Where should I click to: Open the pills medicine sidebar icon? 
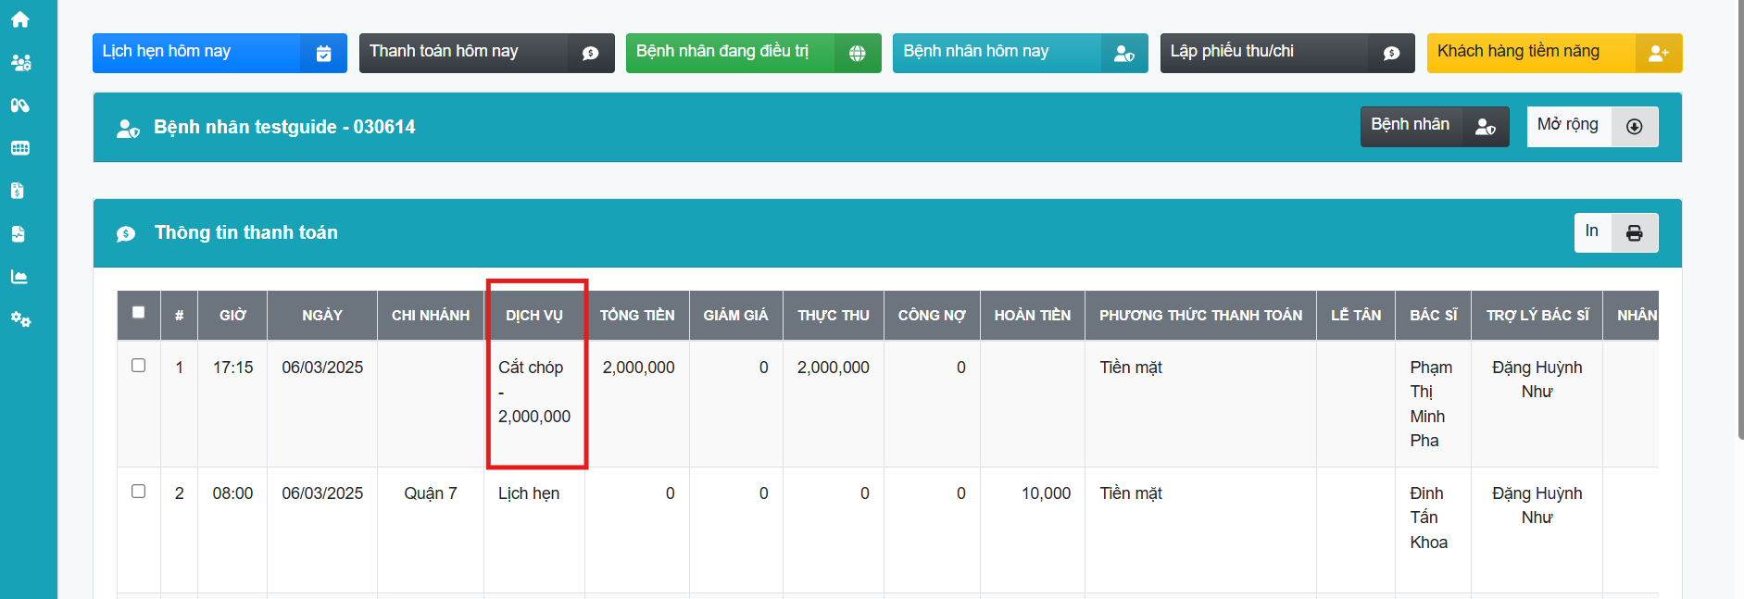pyautogui.click(x=19, y=106)
